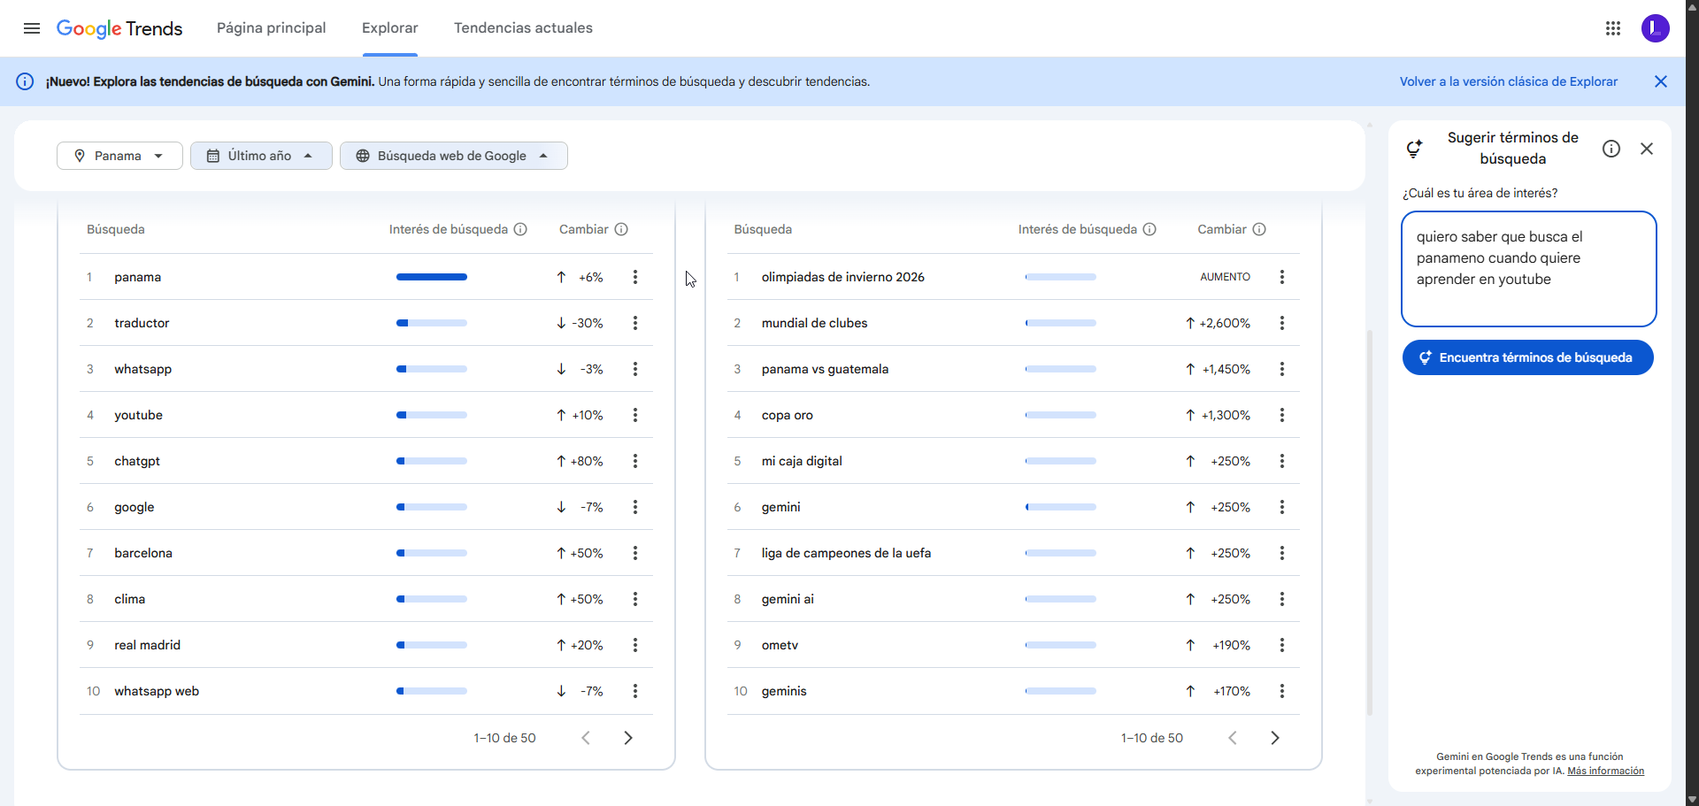Select the liga de campeones de la uefa term
The width and height of the screenshot is (1699, 806).
click(846, 553)
